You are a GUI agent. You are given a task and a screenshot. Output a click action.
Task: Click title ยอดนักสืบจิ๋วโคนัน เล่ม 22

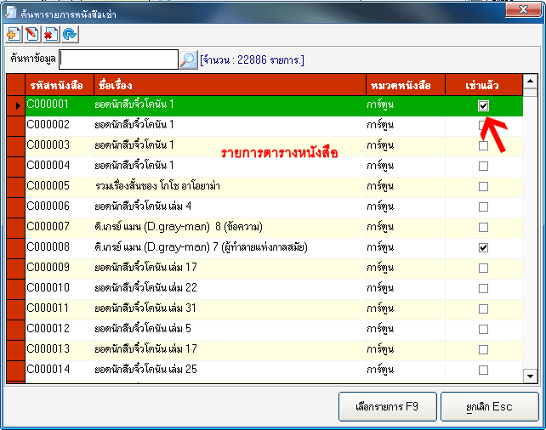coord(145,288)
